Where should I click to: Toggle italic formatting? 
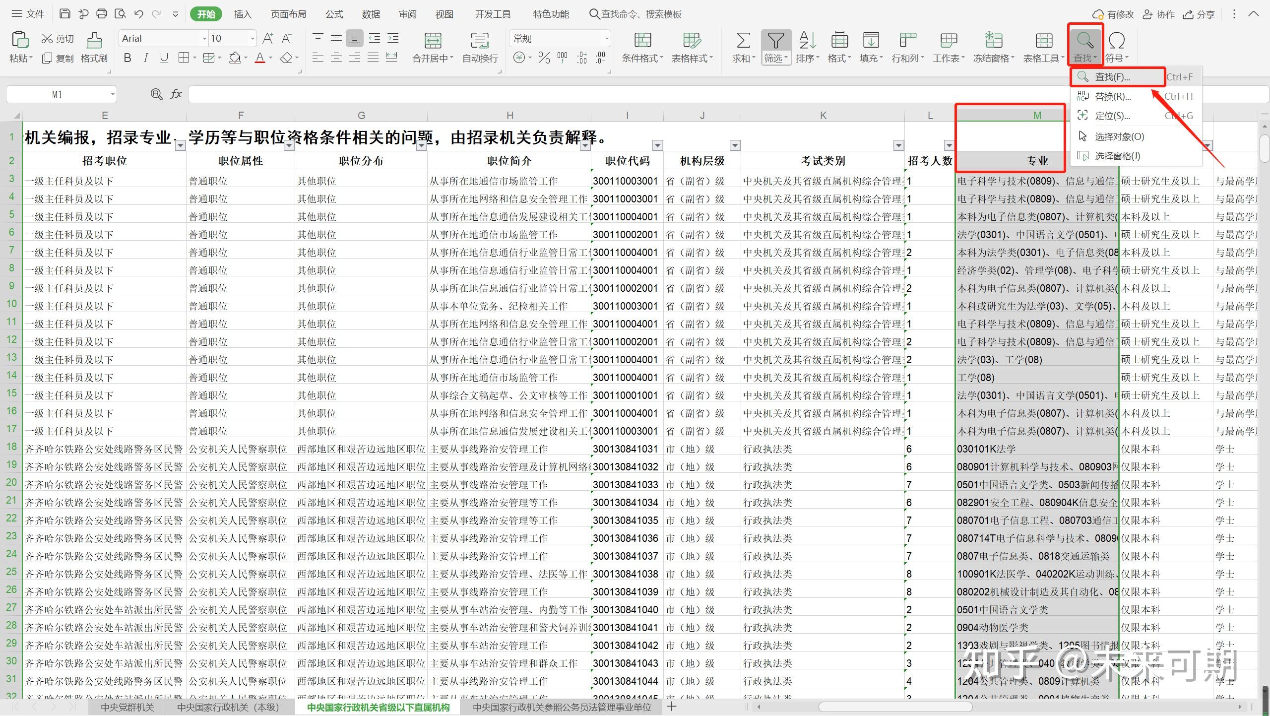click(145, 58)
